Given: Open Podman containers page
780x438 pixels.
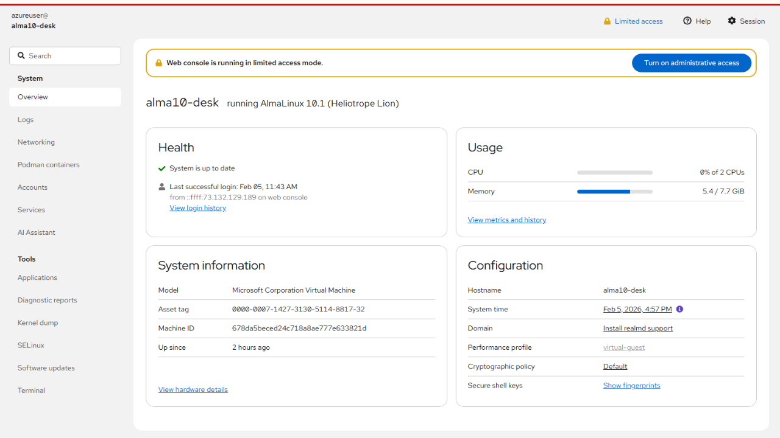Looking at the screenshot, I should (x=65, y=165).
